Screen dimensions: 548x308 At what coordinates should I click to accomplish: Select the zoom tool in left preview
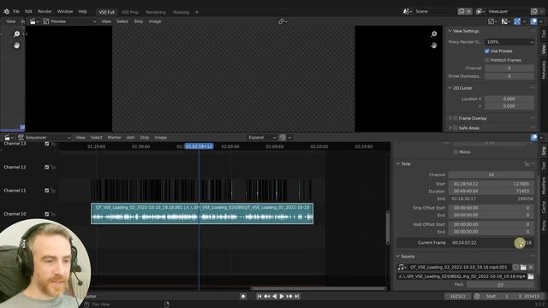pos(16,34)
